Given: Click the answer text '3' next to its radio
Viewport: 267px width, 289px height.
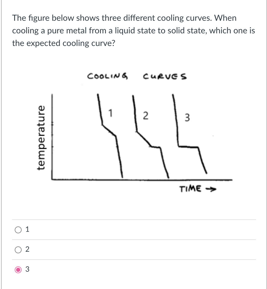Looking at the screenshot, I should 27,269.
